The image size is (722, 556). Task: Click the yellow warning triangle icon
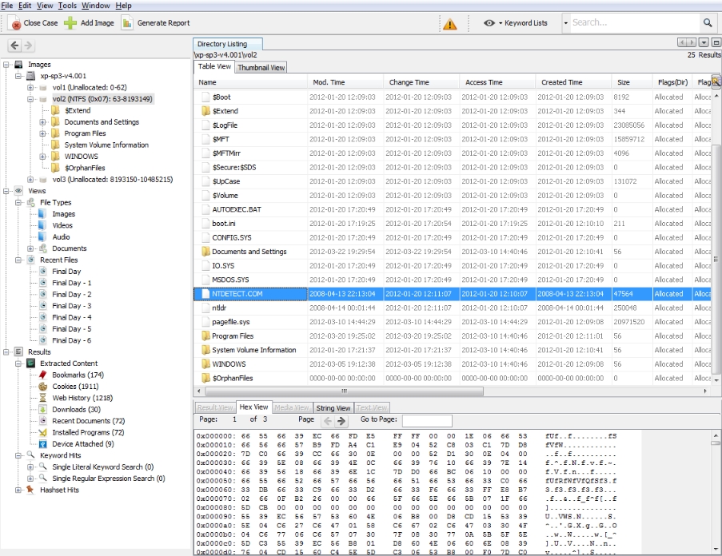pos(450,24)
